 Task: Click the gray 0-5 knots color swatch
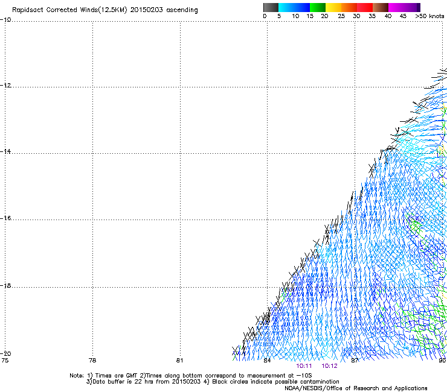271,7
